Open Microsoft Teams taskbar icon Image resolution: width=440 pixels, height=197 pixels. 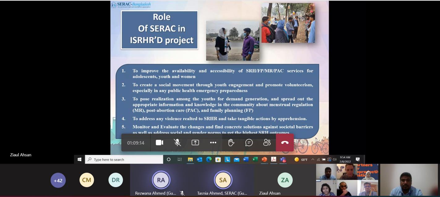[x=283, y=159]
